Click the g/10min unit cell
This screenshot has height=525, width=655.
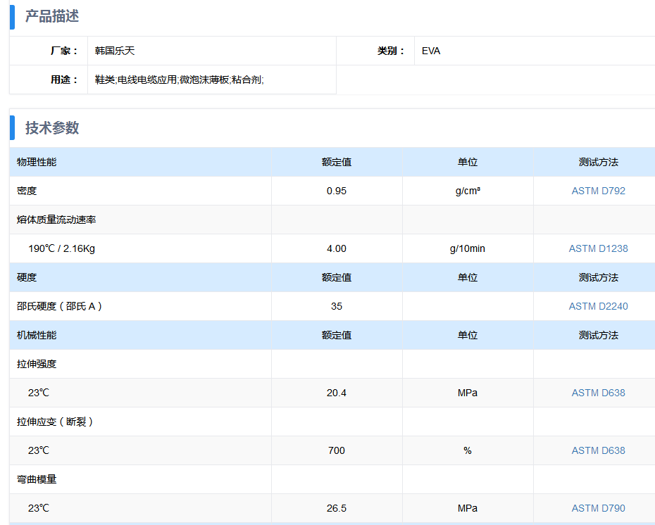468,248
